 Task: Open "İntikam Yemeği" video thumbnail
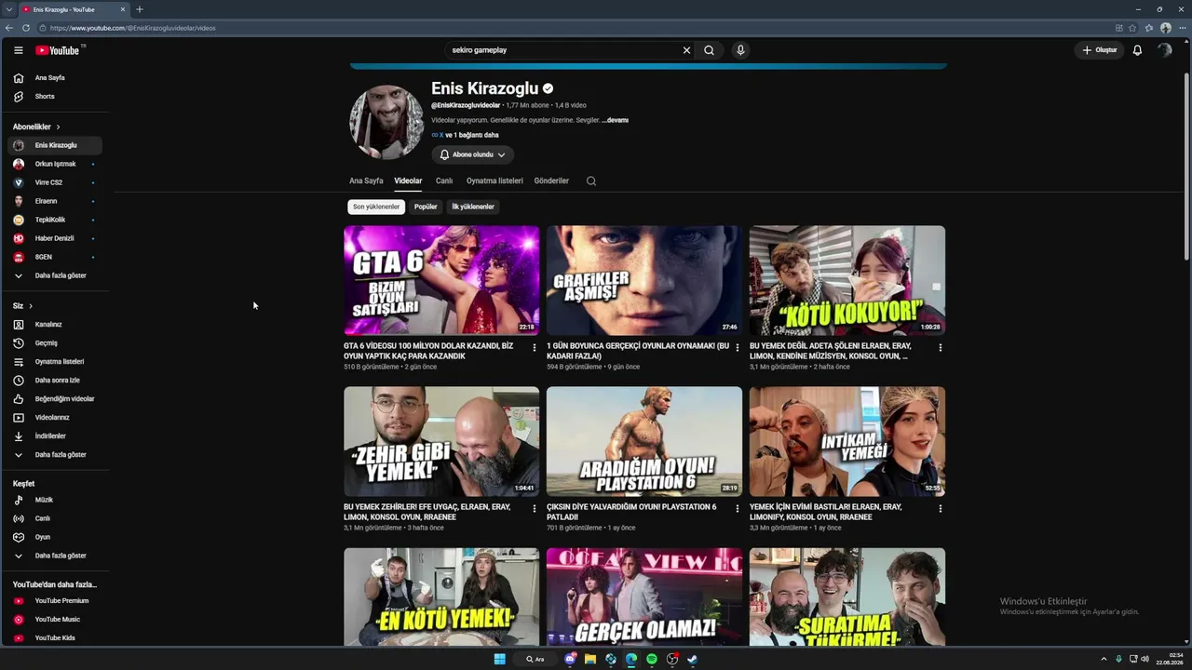click(x=847, y=441)
